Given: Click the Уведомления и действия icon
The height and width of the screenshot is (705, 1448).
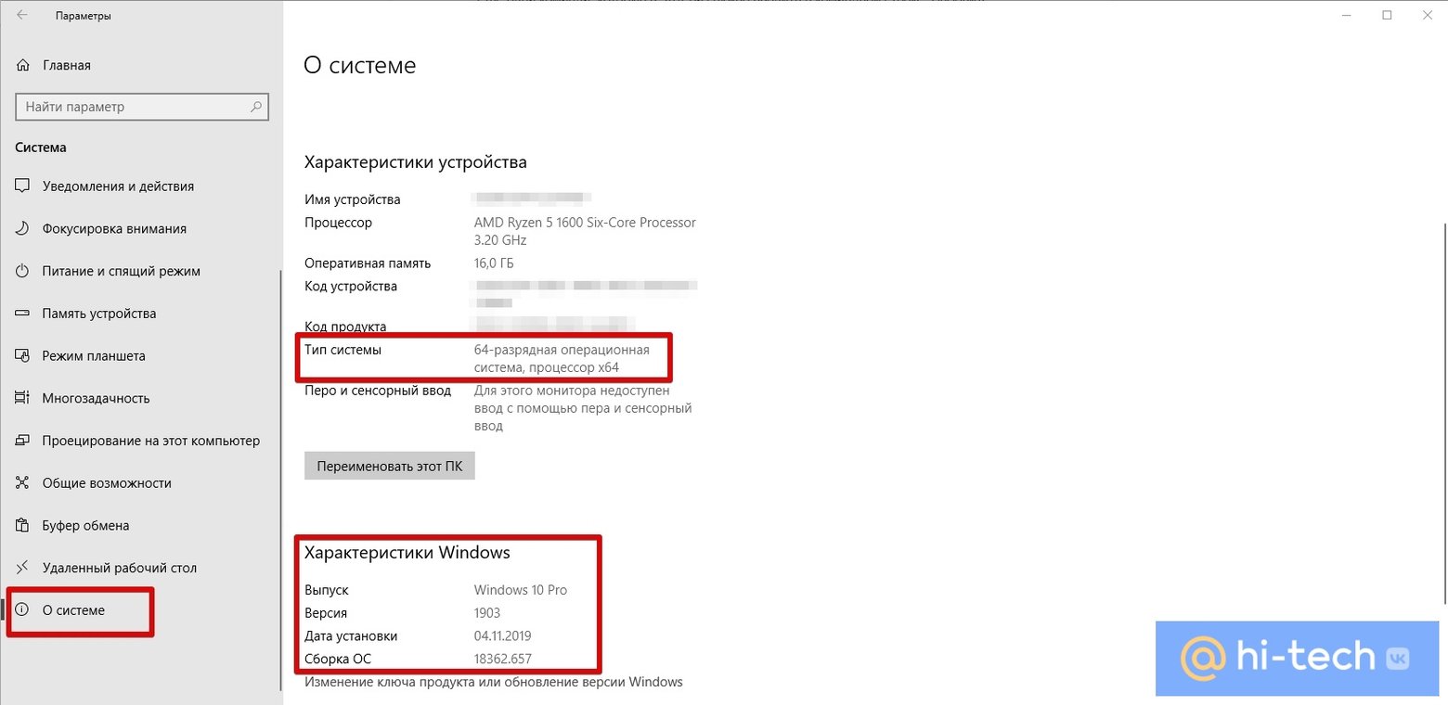Looking at the screenshot, I should (23, 186).
